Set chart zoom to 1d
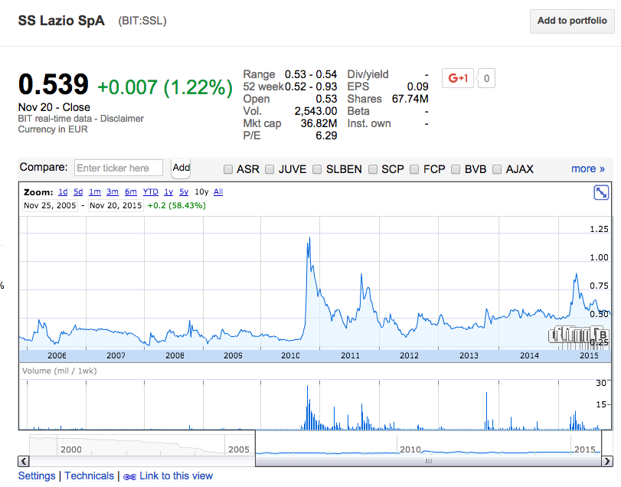Screen dimensions: 621x487 [63, 192]
